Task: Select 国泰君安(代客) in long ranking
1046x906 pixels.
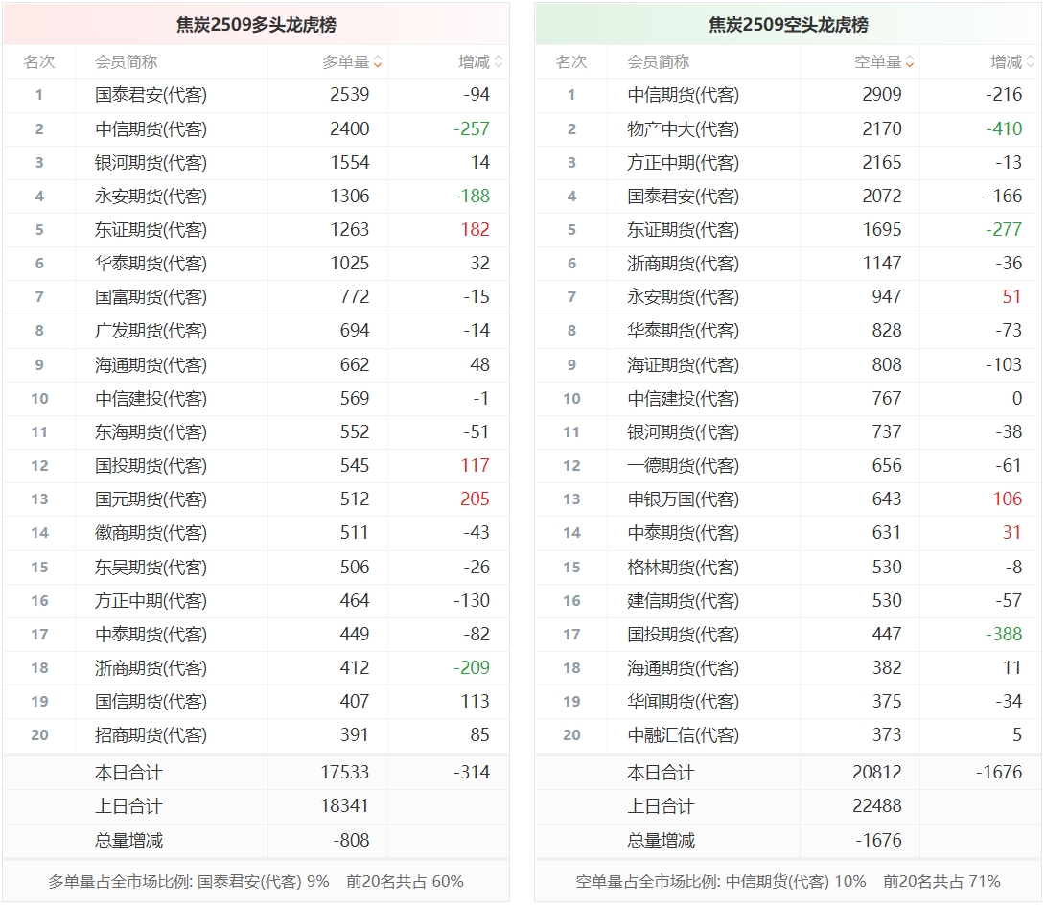Action: point(151,95)
